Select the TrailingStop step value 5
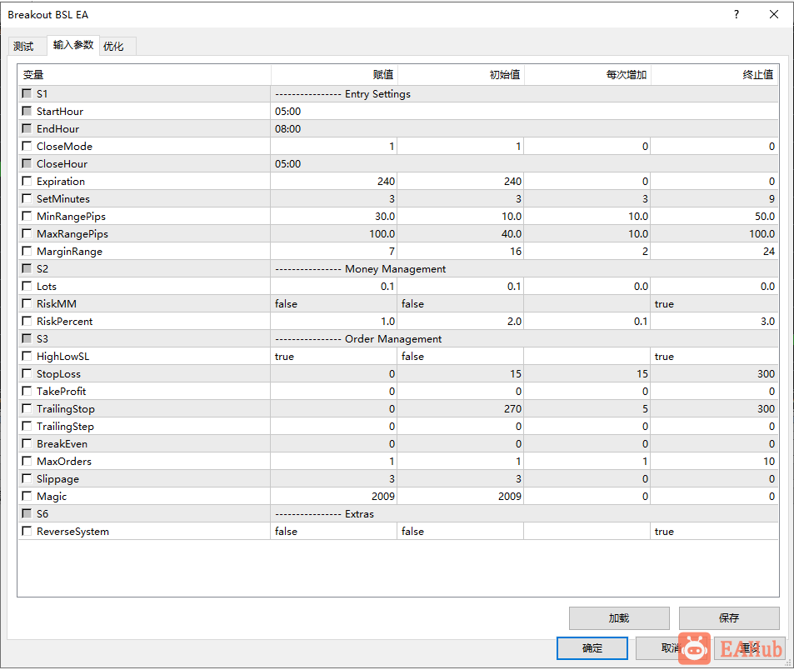Screen dimensions: 794x670 587,408
